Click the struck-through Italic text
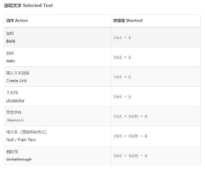 [x=11, y=61]
